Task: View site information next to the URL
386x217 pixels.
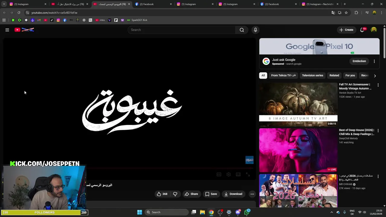Action: click(x=27, y=13)
